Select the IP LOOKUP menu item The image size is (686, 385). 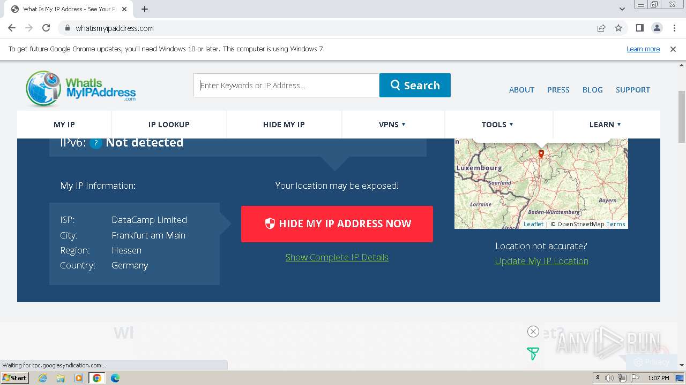click(169, 125)
